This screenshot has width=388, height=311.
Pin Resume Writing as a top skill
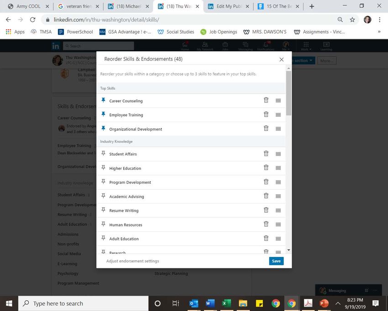104,210
